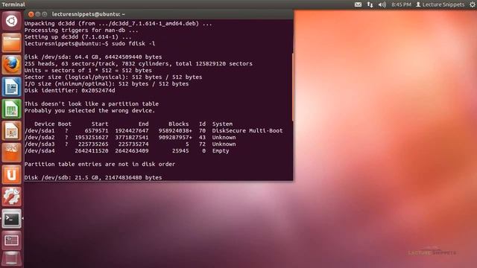Open the Ubuntu Dash home launcher
Image resolution: width=477 pixels, height=268 pixels.
pos(12,21)
